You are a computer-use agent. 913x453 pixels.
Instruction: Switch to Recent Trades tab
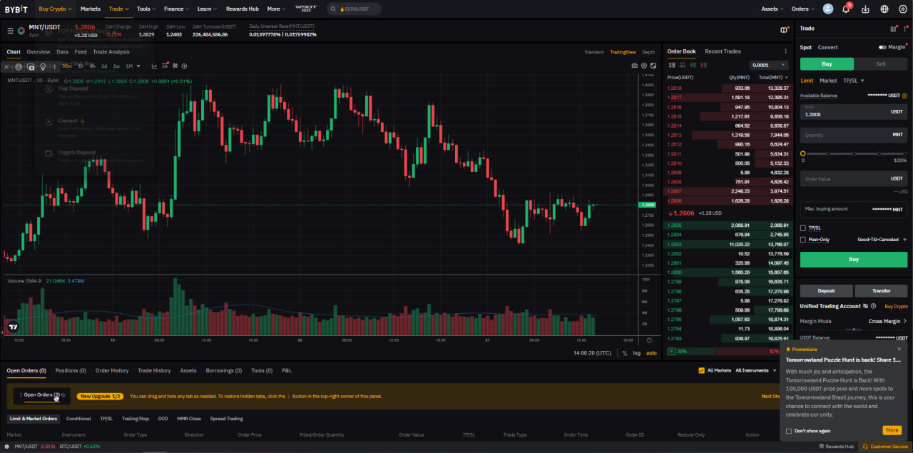pyautogui.click(x=723, y=51)
